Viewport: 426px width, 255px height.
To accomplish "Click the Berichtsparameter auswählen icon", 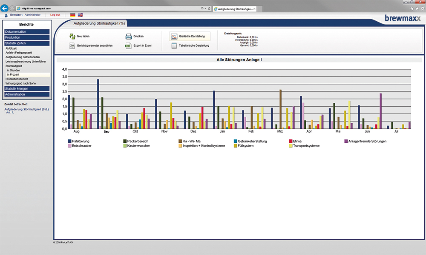I will pyautogui.click(x=72, y=45).
